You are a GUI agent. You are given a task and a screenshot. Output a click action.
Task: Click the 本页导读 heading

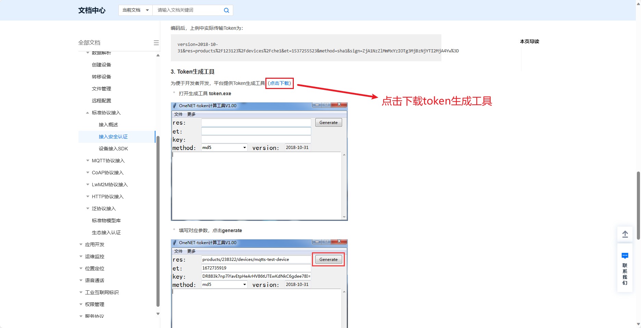click(x=529, y=41)
